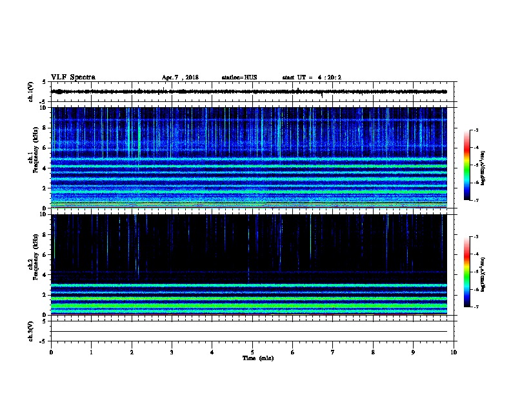Click the "VLF Spectra" plot title
This screenshot has width=511, height=395.
click(73, 77)
